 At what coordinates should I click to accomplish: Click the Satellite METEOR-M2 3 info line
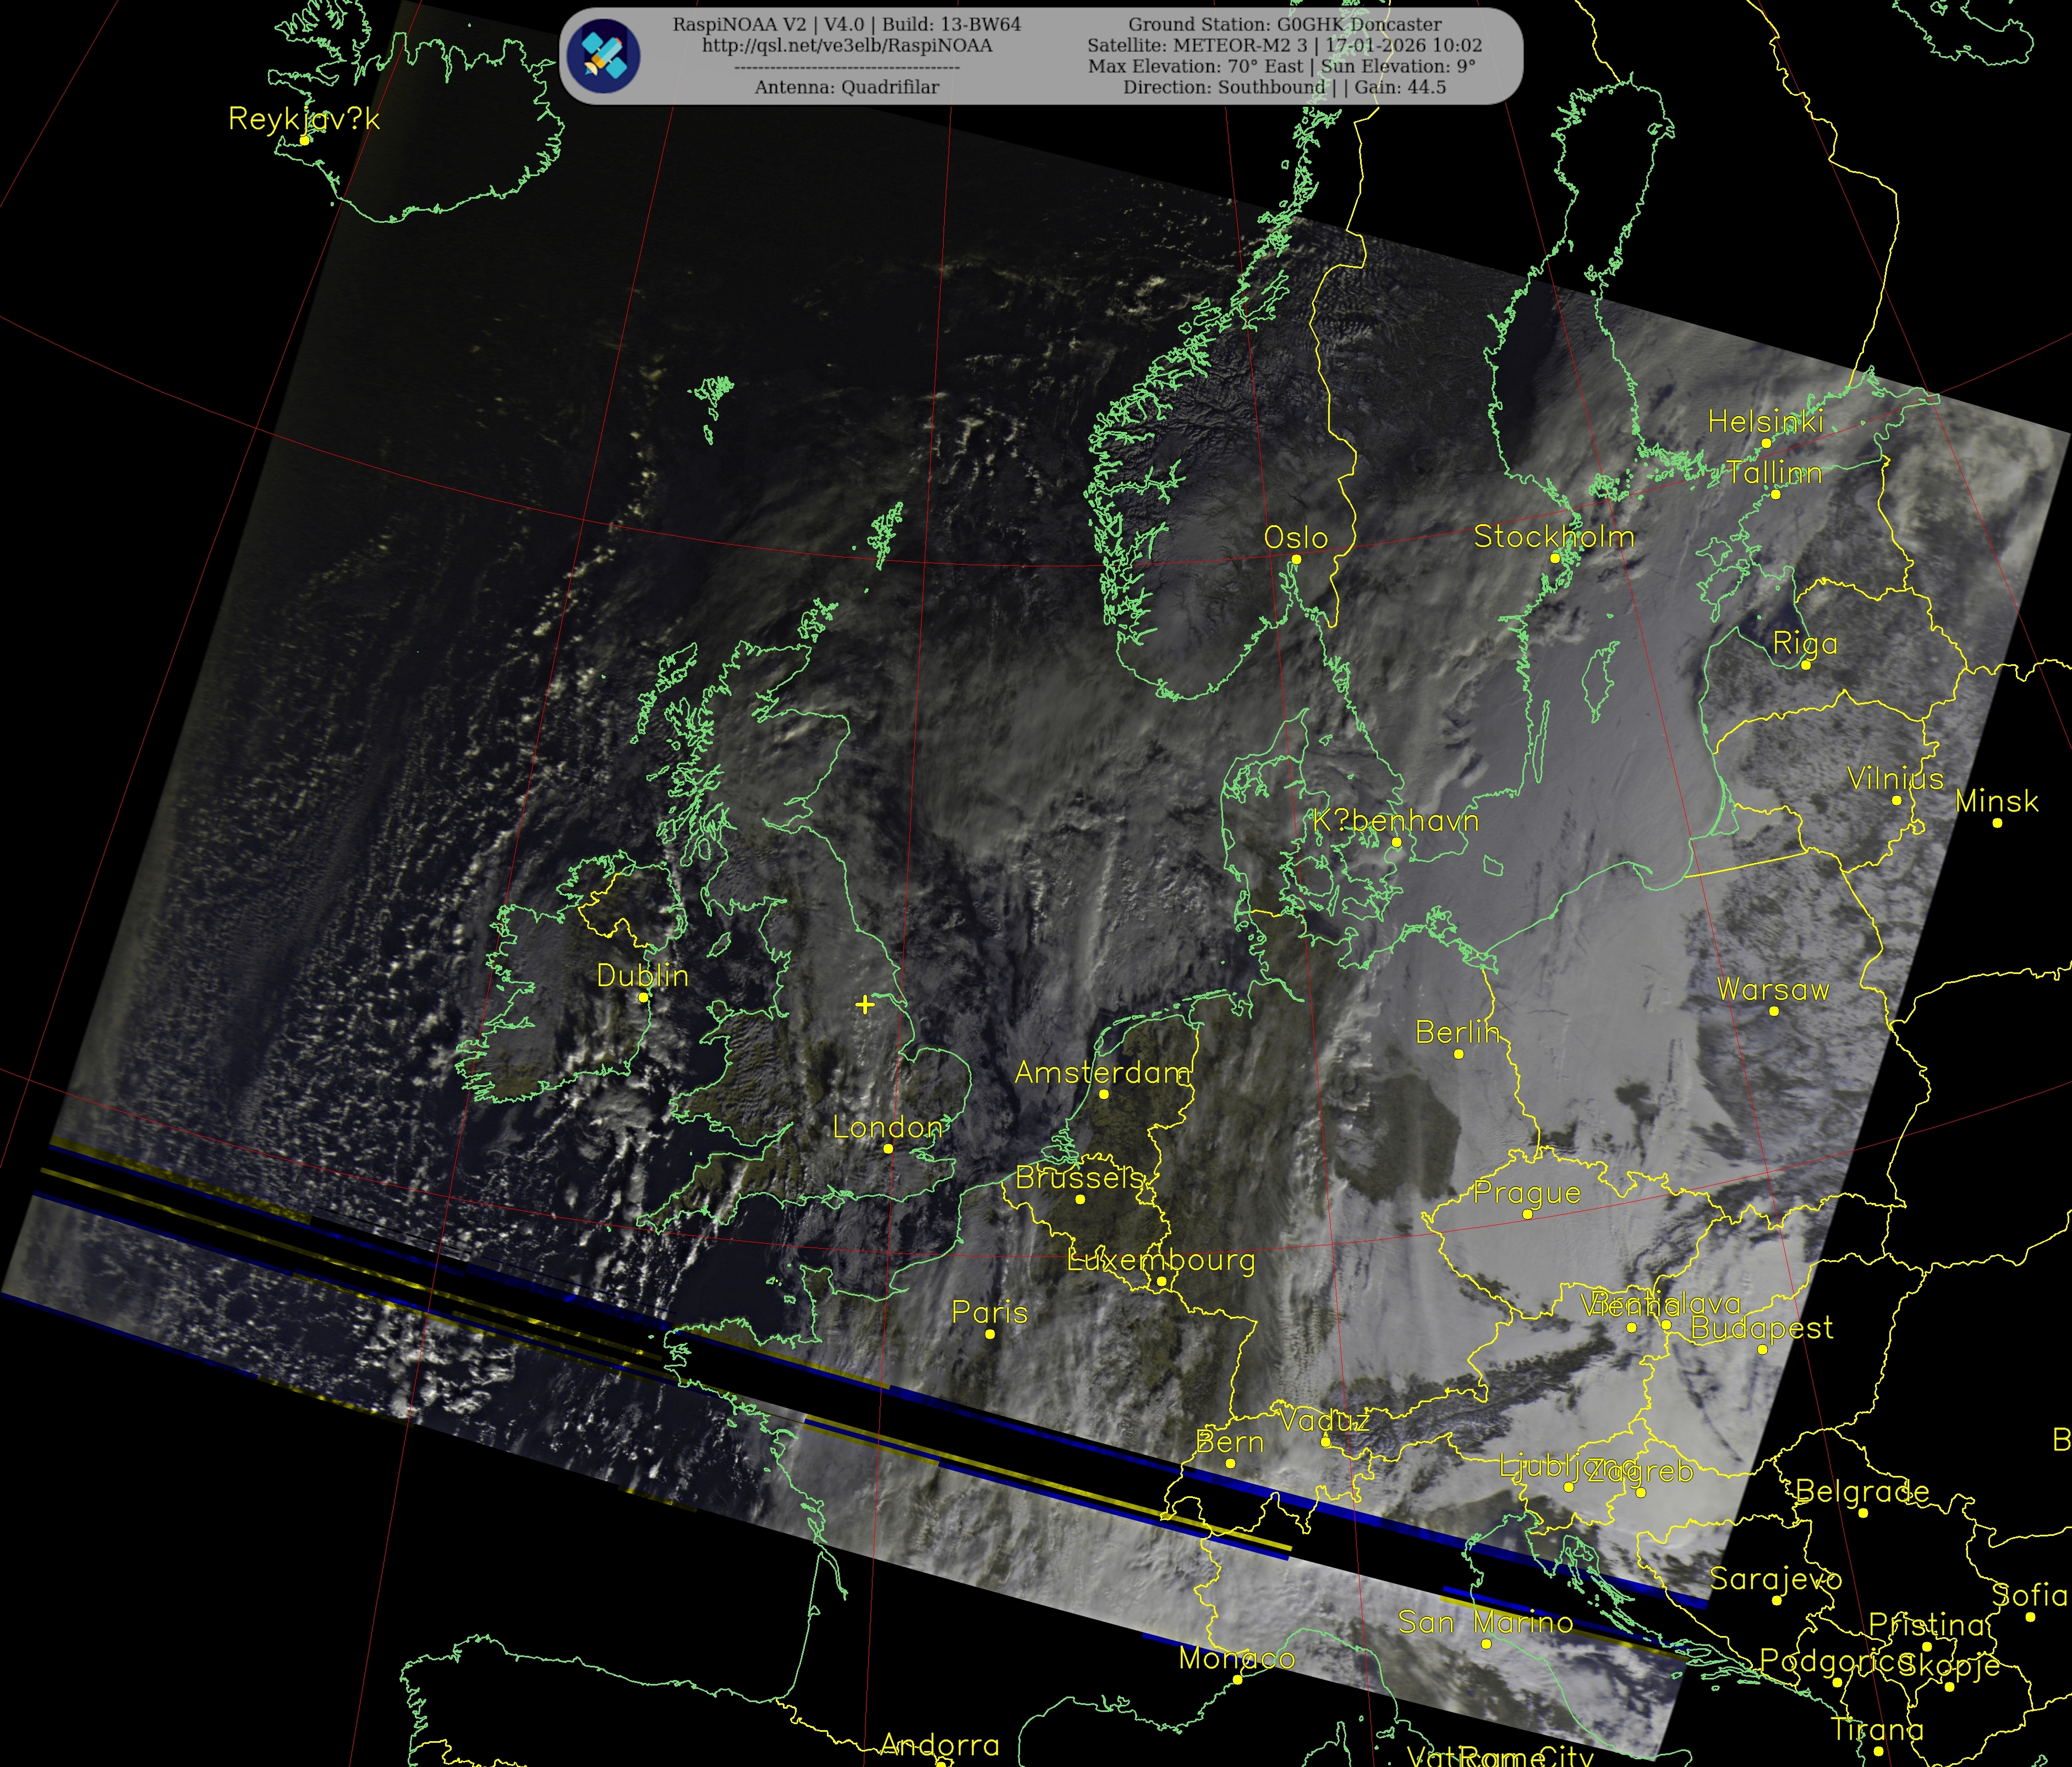(1285, 45)
